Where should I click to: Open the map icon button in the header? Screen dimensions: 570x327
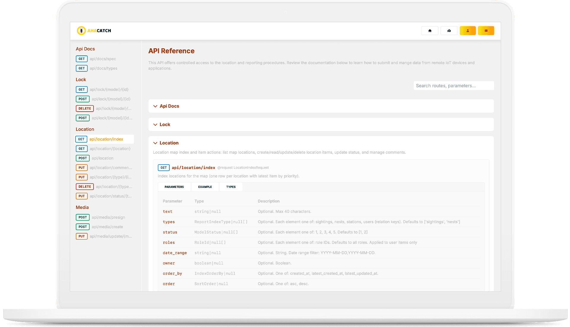449,31
